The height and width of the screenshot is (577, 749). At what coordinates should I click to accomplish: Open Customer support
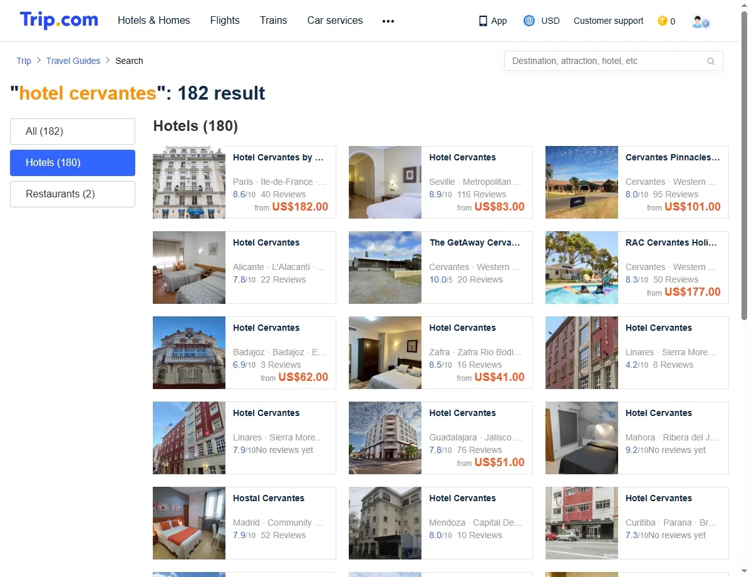608,21
